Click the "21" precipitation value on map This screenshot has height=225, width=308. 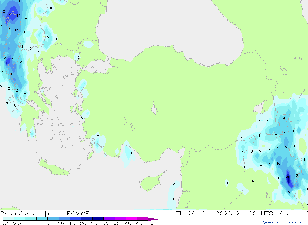click(10, 14)
